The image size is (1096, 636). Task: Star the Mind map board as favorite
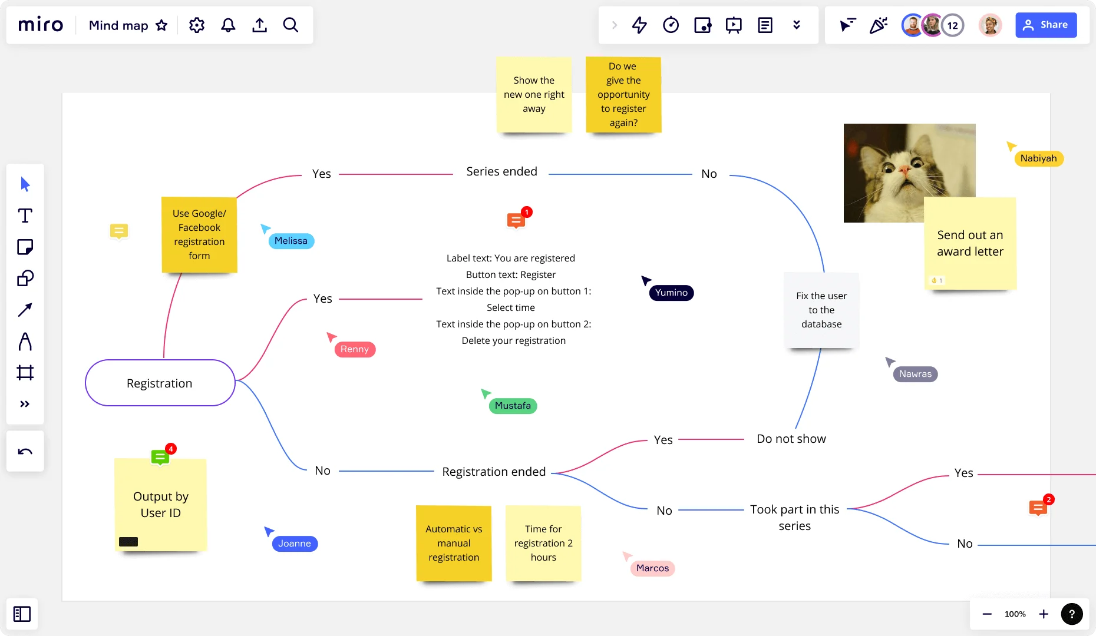(x=161, y=25)
